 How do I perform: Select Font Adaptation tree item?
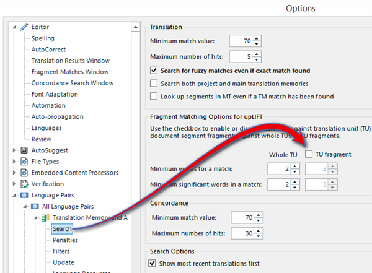point(55,94)
